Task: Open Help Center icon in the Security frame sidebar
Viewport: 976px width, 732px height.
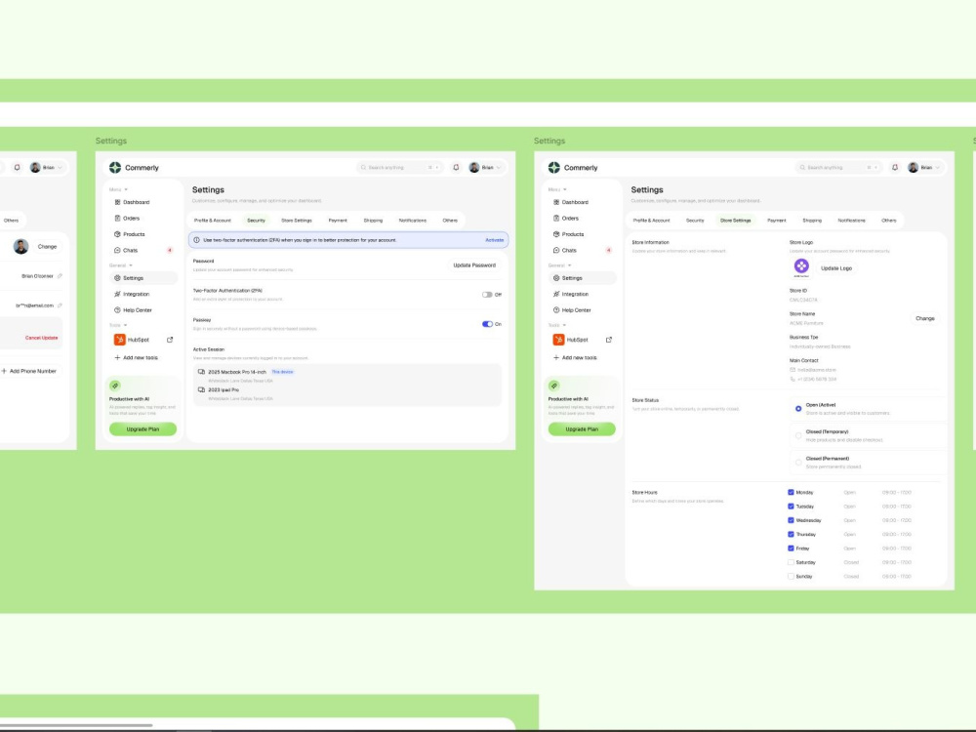Action: pos(118,310)
